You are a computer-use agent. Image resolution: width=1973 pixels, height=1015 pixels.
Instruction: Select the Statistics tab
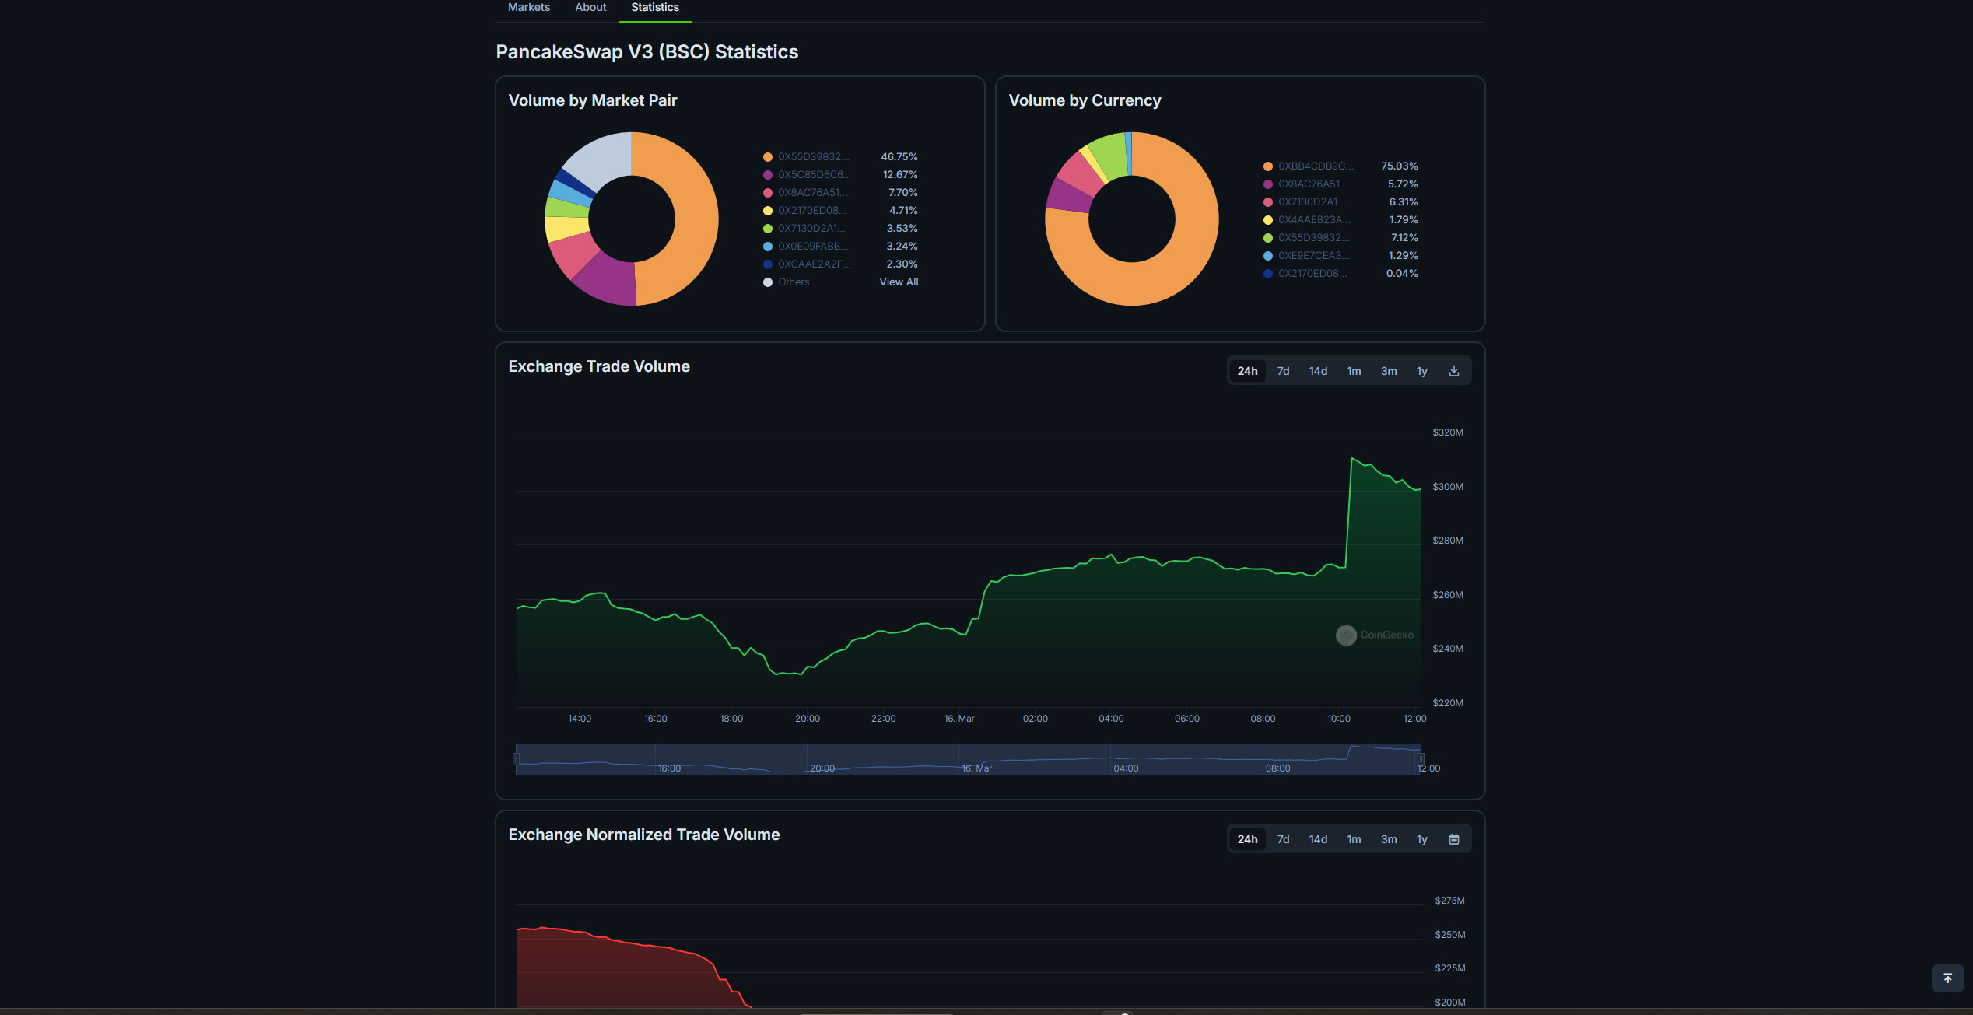655,7
